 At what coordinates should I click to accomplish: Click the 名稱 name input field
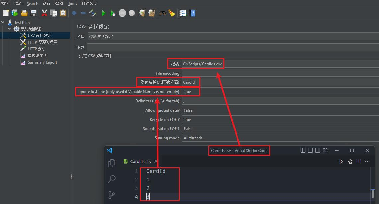pos(233,37)
